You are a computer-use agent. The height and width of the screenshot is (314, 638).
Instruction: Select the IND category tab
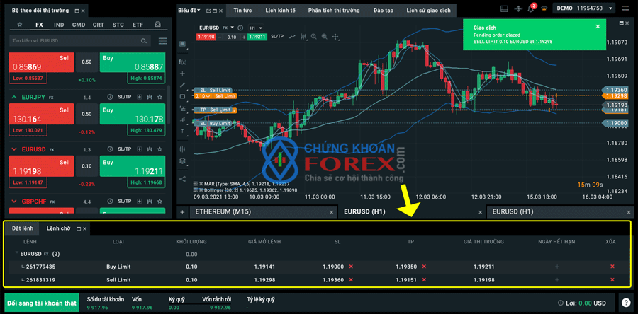pos(59,25)
